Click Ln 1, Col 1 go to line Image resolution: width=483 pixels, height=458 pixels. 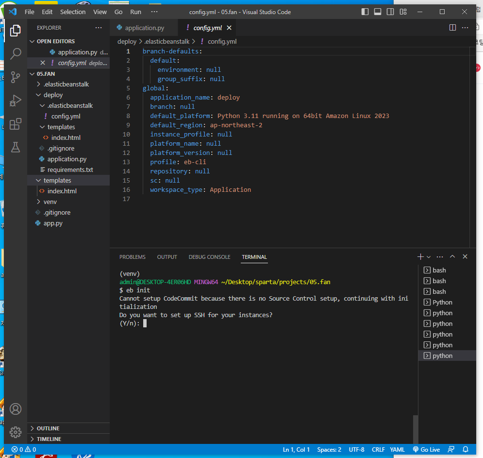click(296, 449)
